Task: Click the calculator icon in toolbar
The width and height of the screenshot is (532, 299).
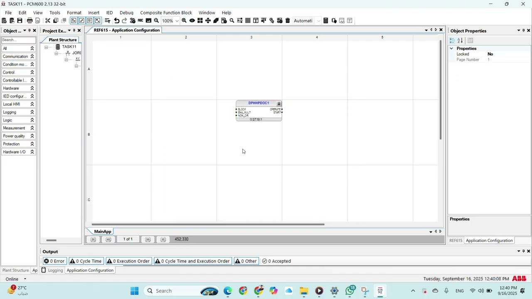Action: coord(326,21)
